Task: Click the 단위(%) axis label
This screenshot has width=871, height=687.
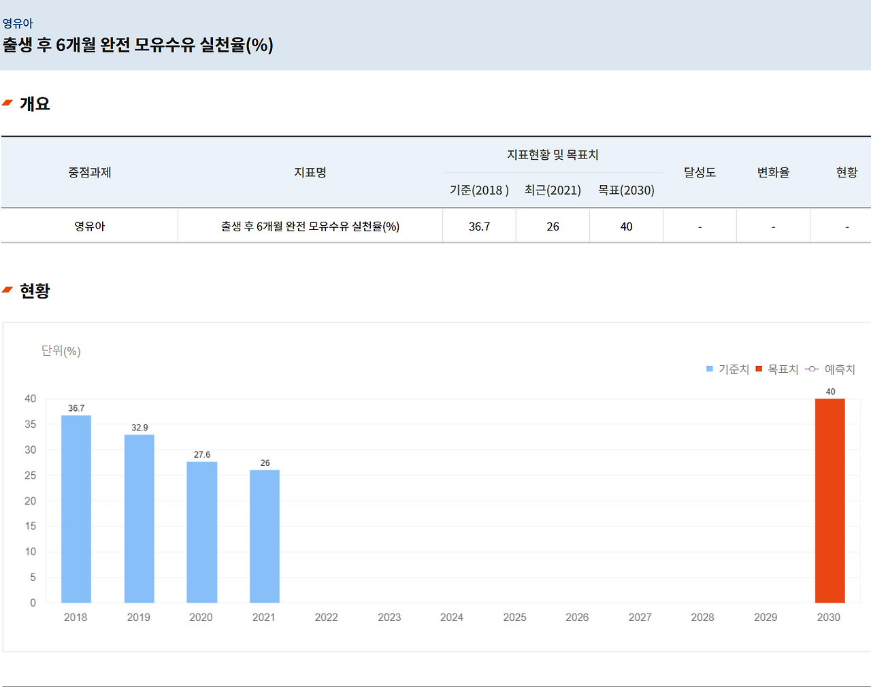Action: (x=60, y=351)
